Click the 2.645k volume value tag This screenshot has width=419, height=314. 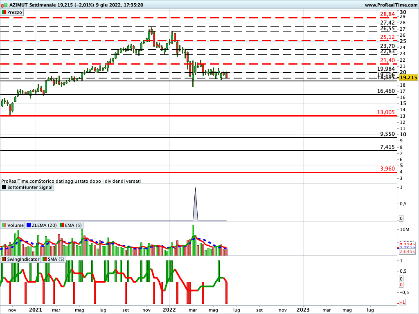(x=408, y=251)
